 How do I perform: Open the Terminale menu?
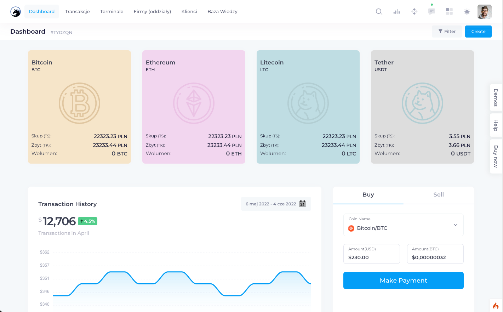(x=112, y=12)
